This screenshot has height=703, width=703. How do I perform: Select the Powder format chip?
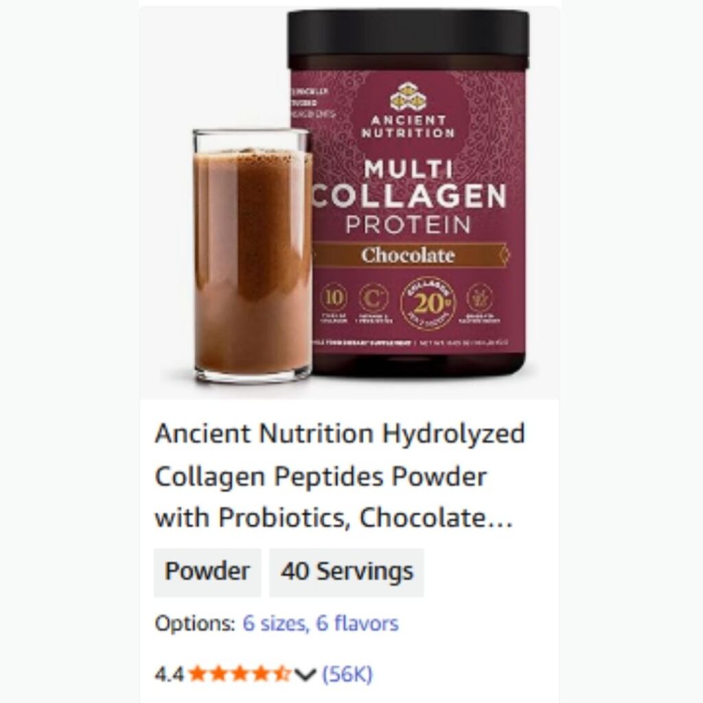click(207, 572)
